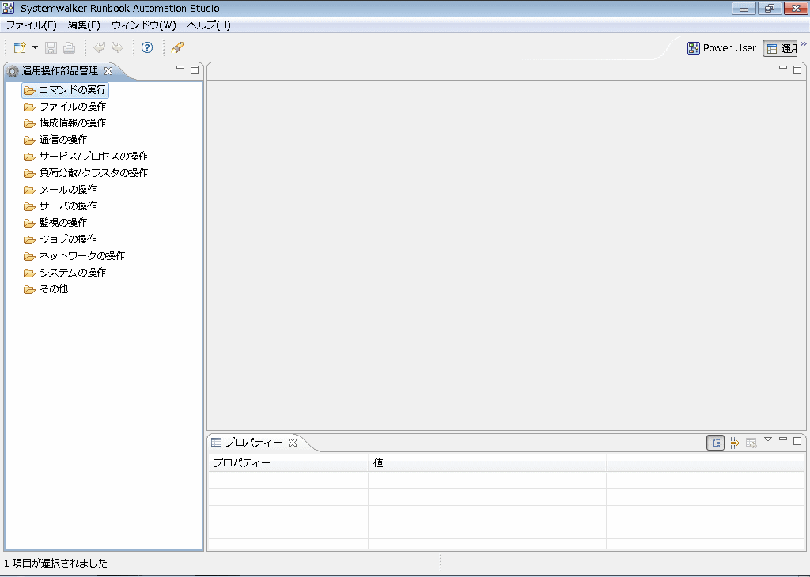
Task: Select the 構成情報の操作 folder
Action: [x=65, y=123]
